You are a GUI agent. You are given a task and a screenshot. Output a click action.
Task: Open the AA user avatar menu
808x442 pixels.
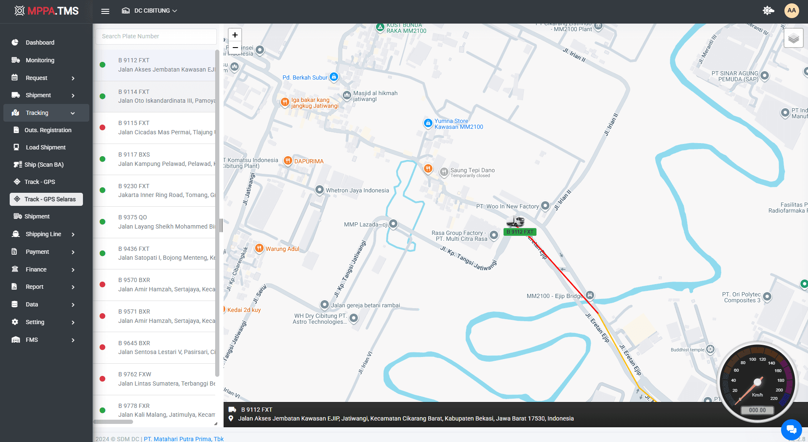tap(792, 11)
